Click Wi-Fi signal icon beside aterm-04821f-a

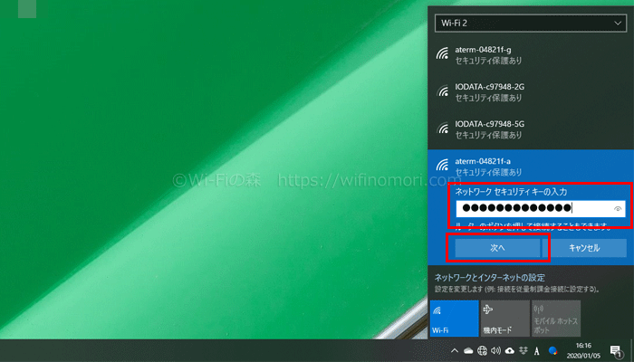(x=442, y=166)
